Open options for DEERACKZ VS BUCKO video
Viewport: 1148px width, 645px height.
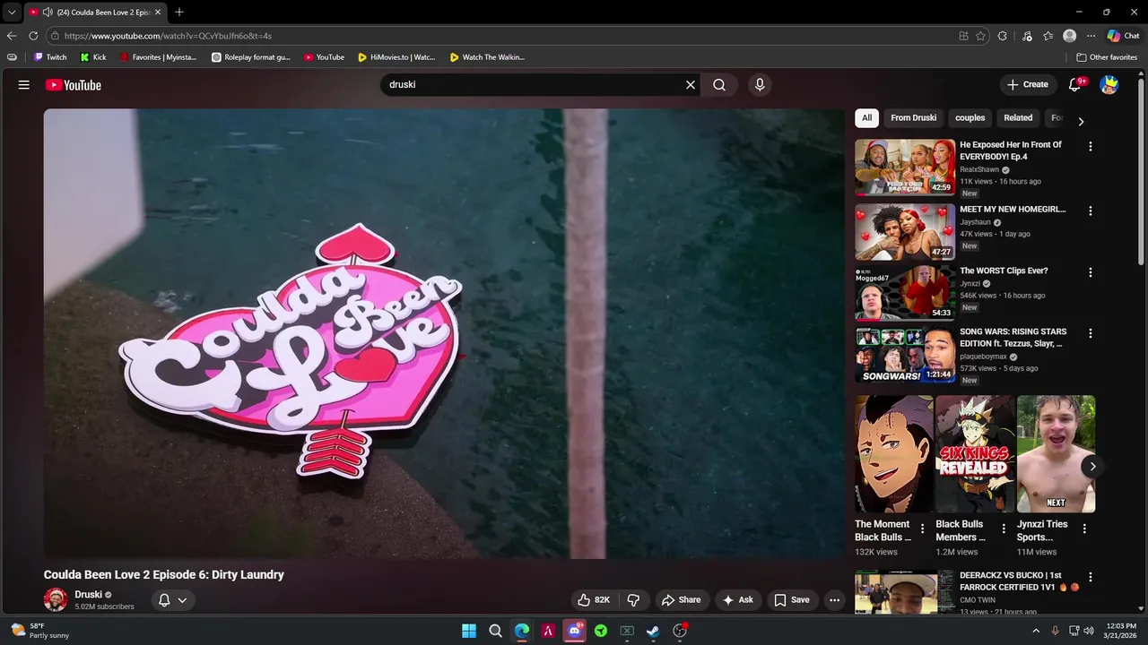(1091, 577)
